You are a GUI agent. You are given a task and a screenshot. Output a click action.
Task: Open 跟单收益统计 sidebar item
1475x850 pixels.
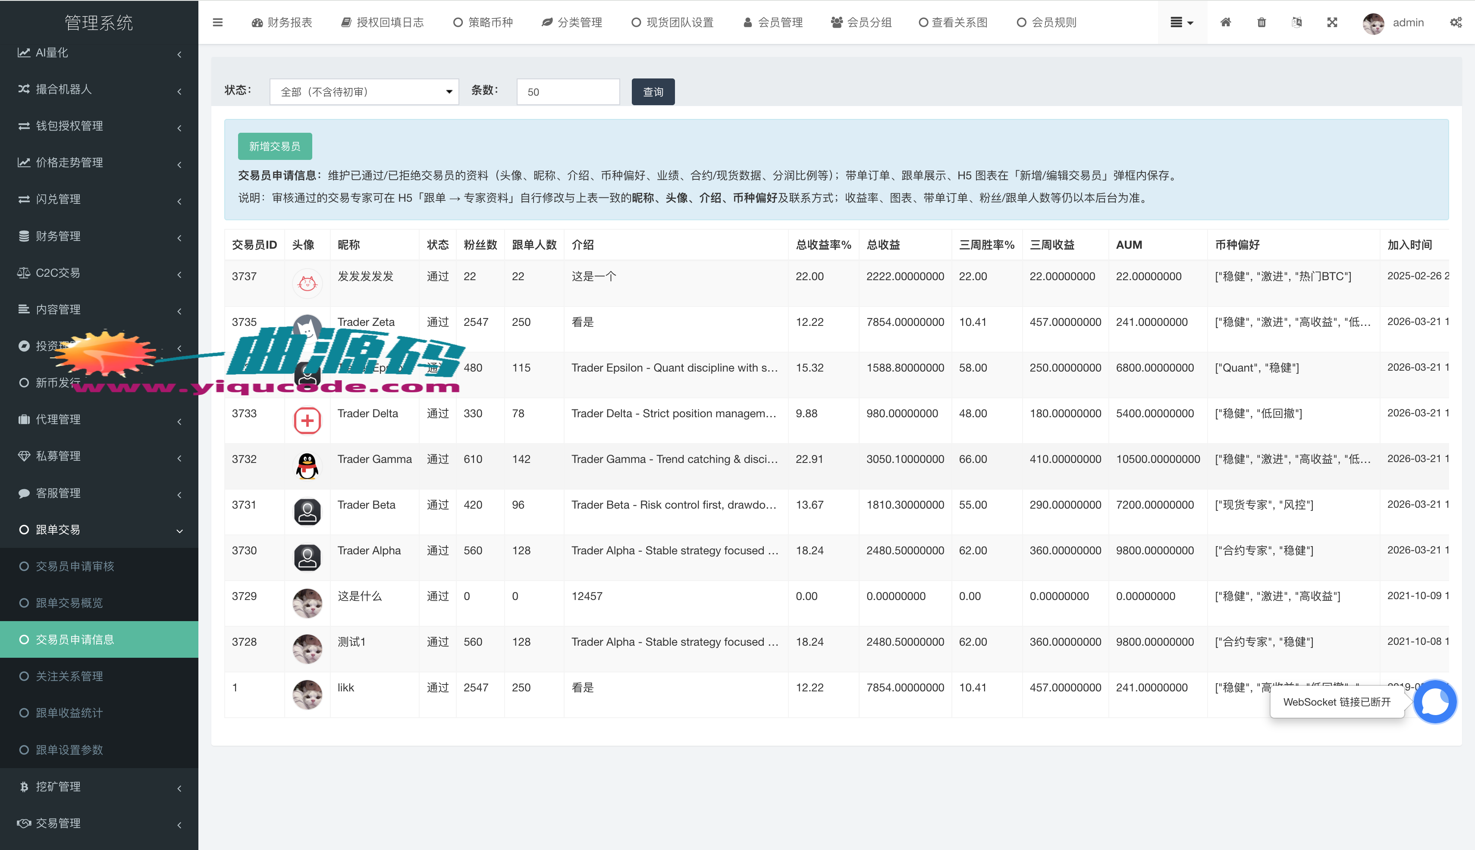(69, 713)
